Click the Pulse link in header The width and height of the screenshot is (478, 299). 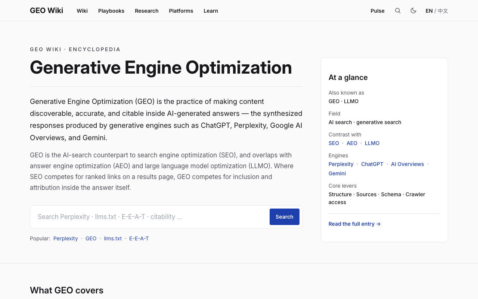coord(378,11)
